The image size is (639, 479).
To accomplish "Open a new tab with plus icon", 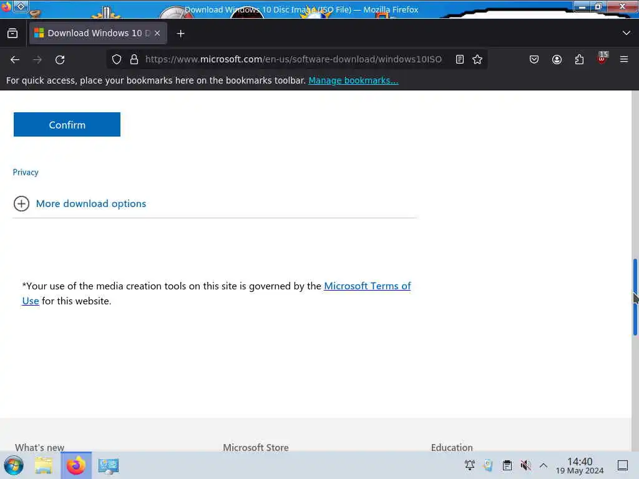I will 180,34.
